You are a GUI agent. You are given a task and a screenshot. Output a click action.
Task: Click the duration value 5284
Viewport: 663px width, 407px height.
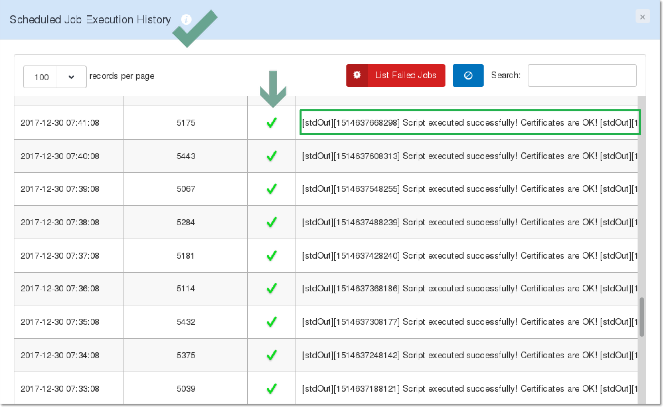[x=186, y=222]
